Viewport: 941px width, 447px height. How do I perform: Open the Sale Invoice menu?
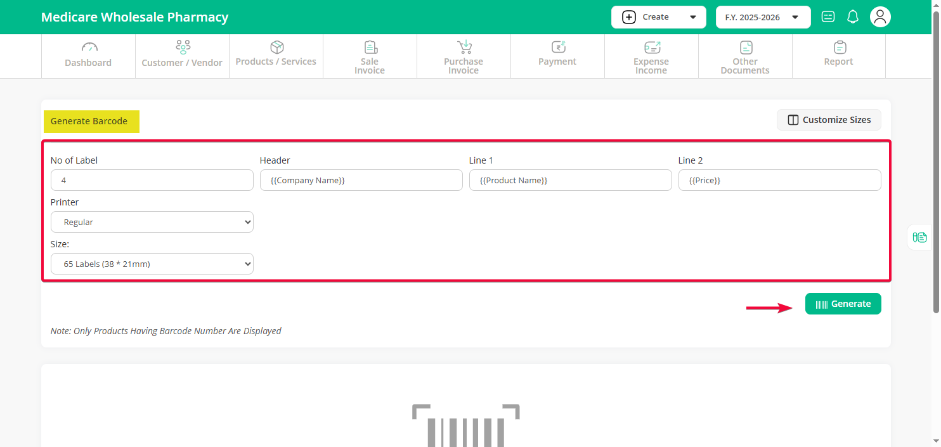click(x=370, y=56)
